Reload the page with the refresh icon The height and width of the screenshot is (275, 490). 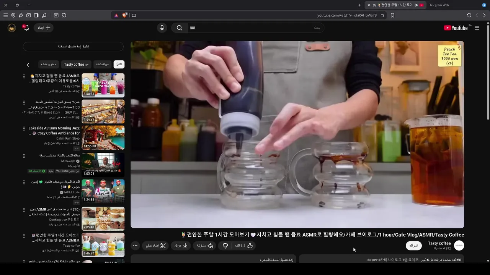point(469,15)
